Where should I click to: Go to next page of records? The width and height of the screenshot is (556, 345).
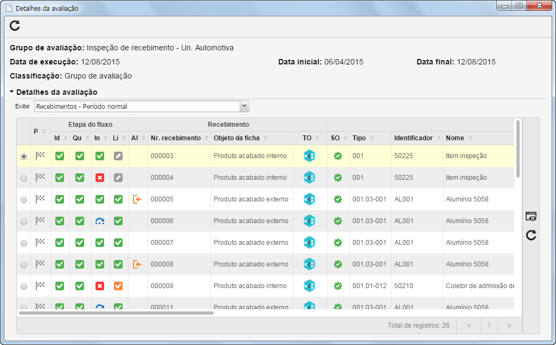click(x=509, y=326)
